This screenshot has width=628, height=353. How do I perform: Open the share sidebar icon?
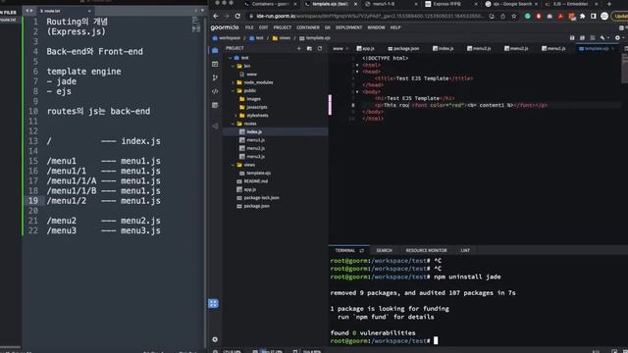coord(215,126)
